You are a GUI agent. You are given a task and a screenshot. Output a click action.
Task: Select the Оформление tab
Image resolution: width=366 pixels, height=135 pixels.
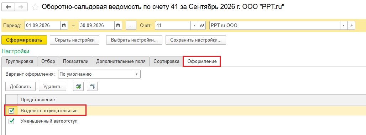pos(202,61)
